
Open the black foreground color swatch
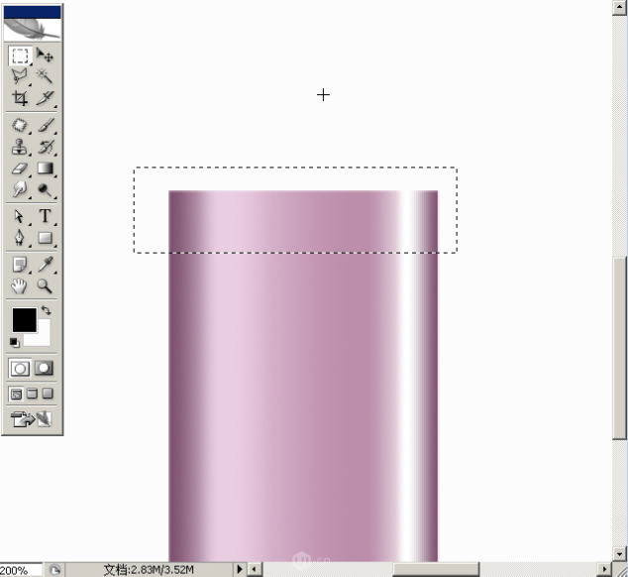click(23, 319)
